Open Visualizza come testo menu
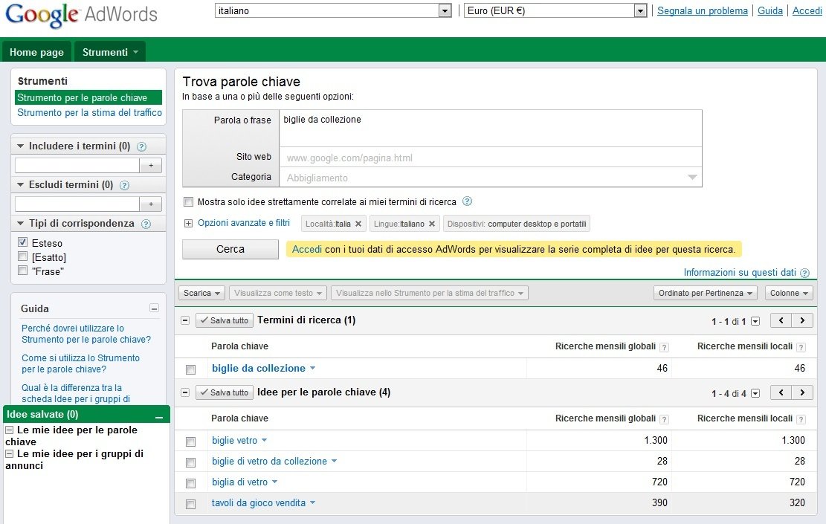 (x=278, y=293)
